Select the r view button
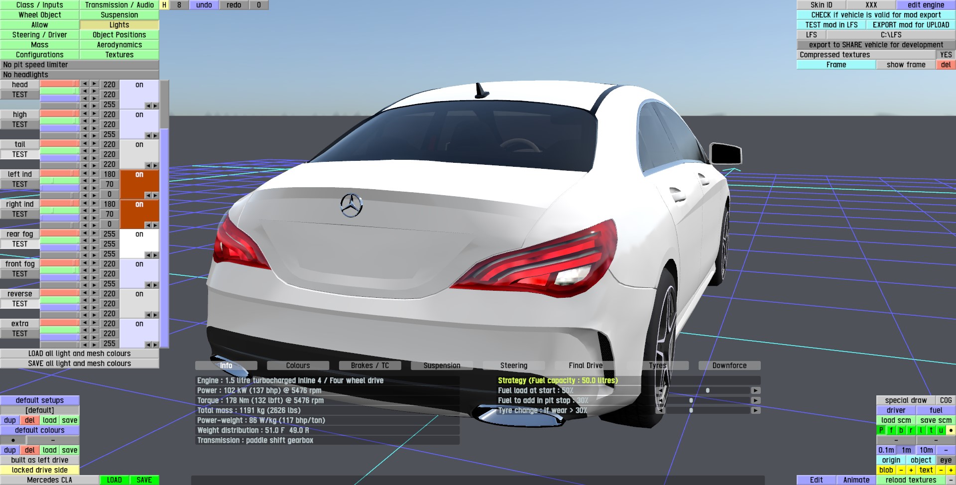The width and height of the screenshot is (956, 485). (911, 430)
